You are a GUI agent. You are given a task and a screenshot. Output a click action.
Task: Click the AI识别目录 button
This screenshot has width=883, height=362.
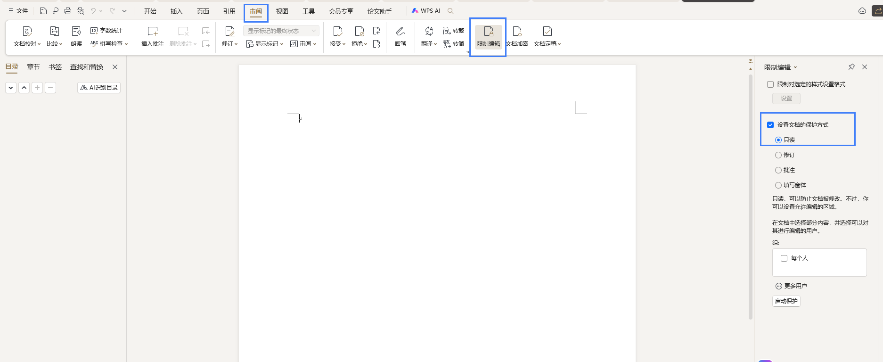click(99, 88)
